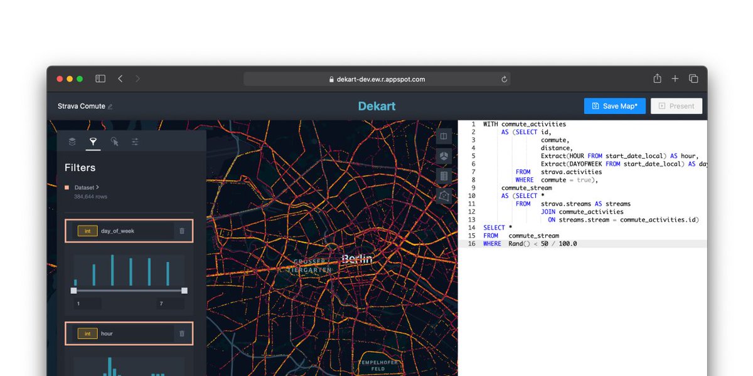753x376 pixels.
Task: Click the 384,644 rows text
Action: coord(91,197)
